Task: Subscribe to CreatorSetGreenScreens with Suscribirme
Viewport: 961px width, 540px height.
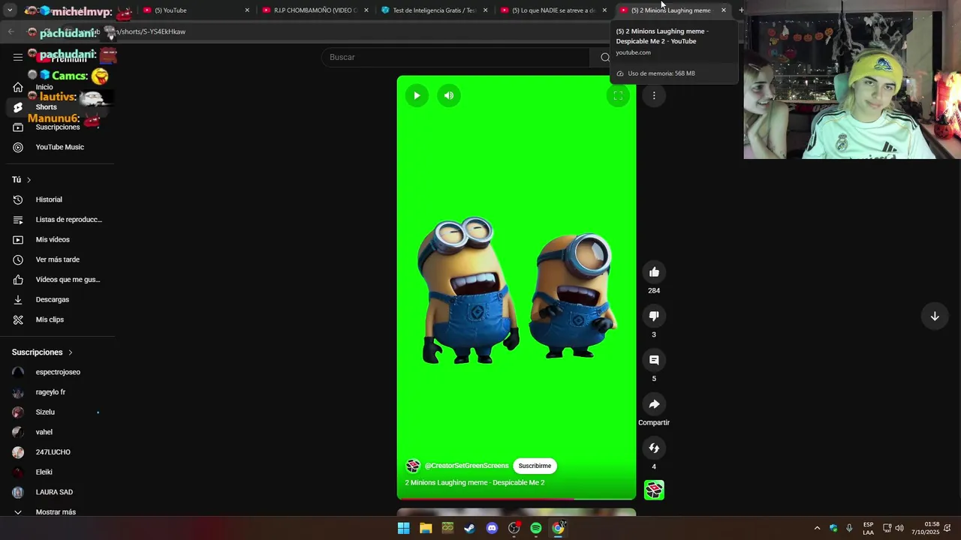Action: 535,466
